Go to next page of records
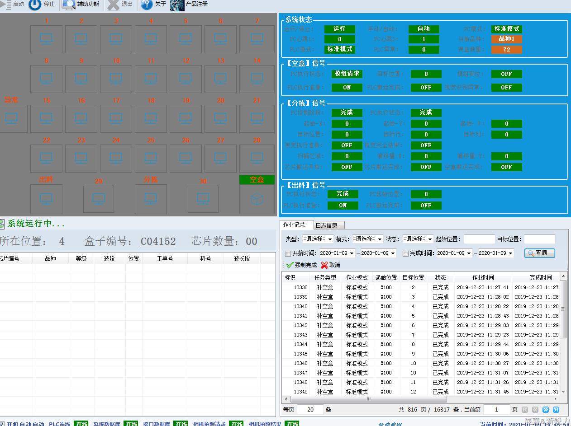The image size is (571, 426). [x=546, y=410]
